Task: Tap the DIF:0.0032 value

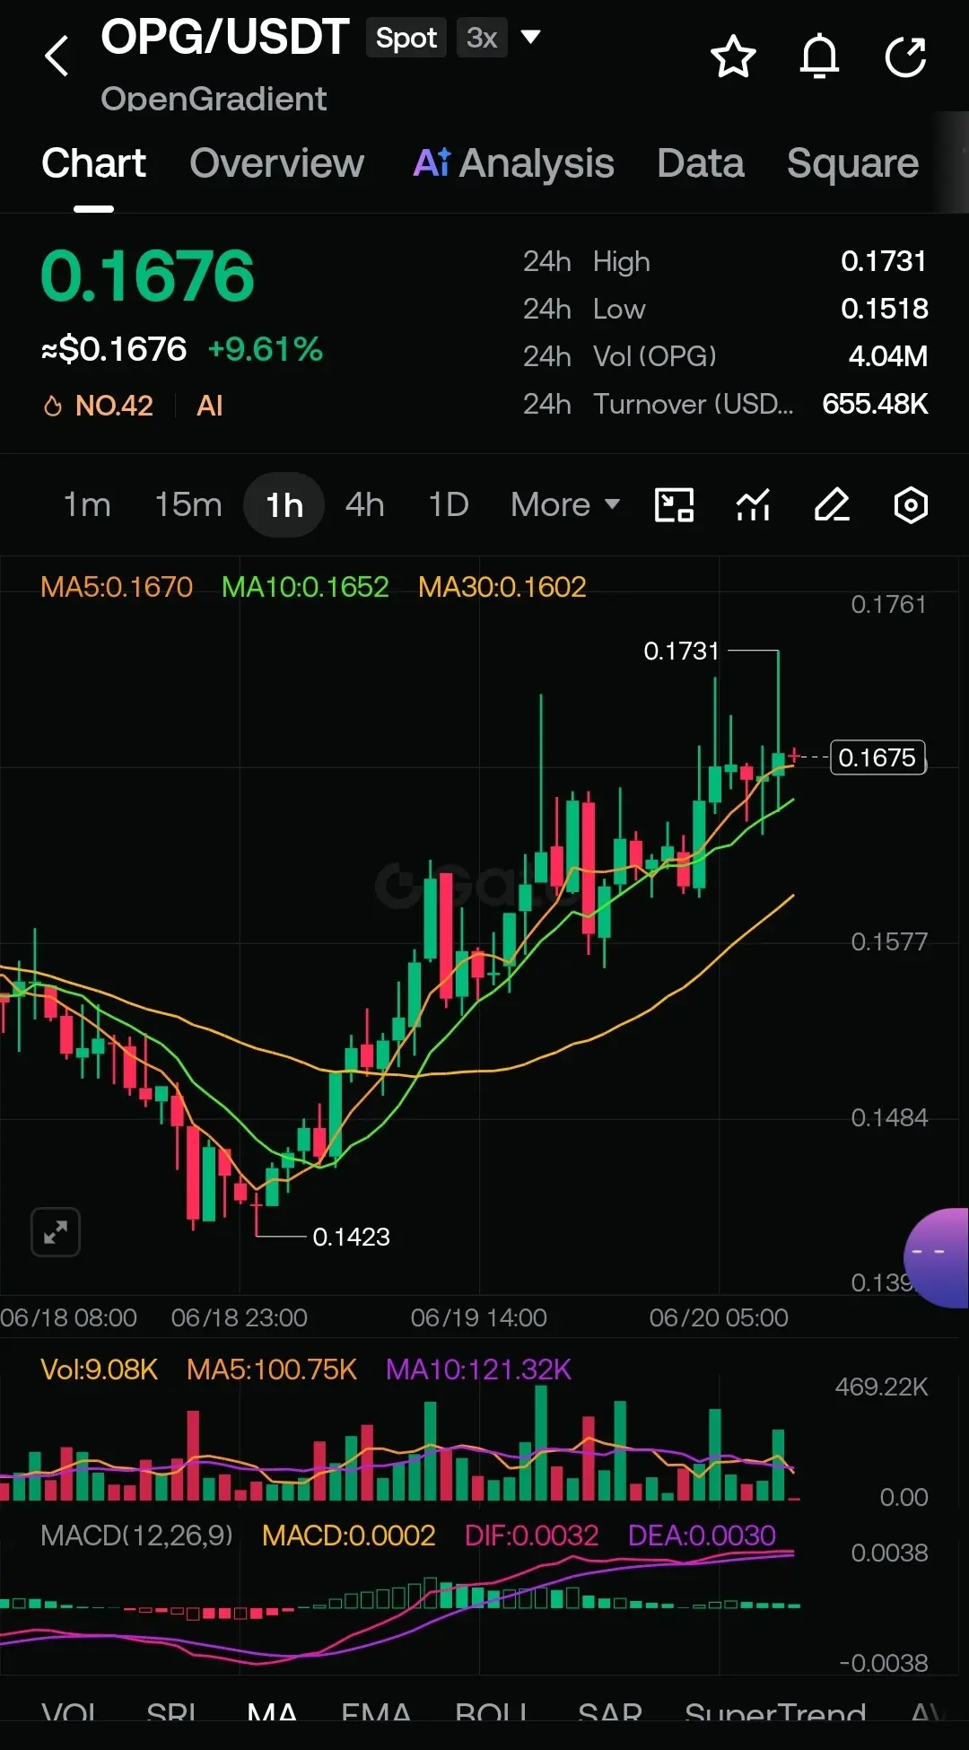Action: pos(531,1536)
